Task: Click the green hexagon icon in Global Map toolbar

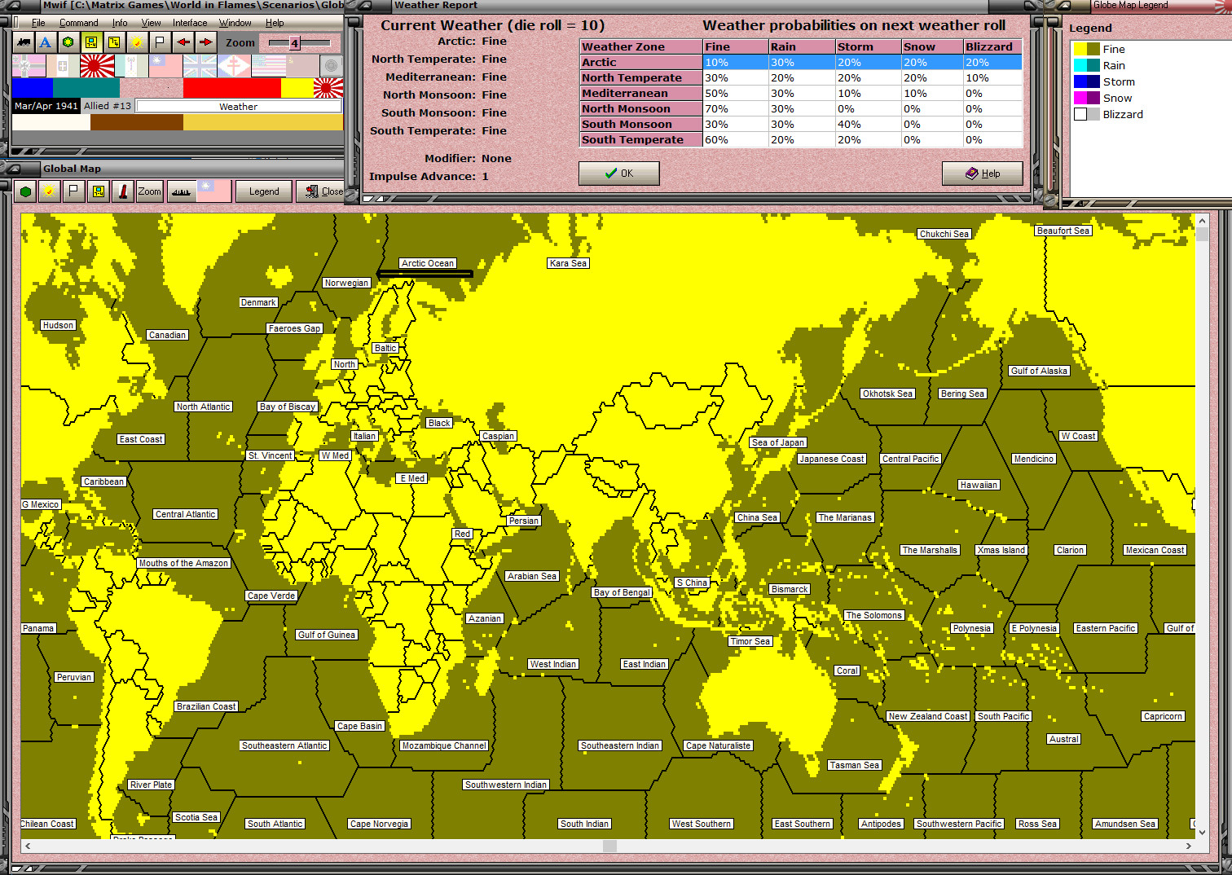Action: click(26, 191)
